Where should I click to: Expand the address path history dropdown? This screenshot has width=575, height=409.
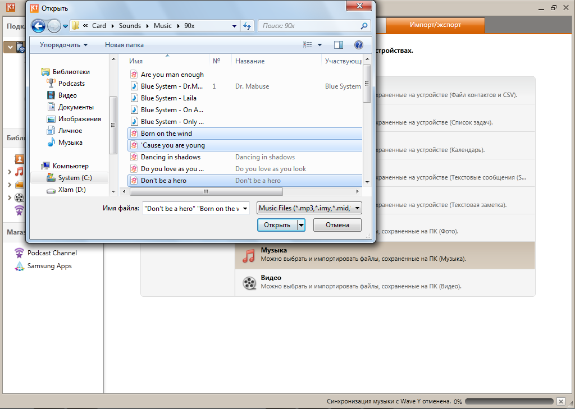point(234,26)
